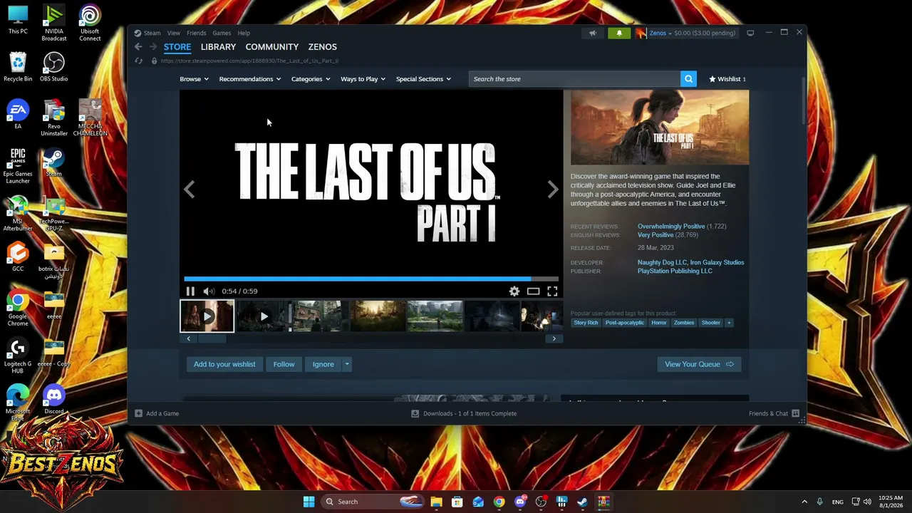Open the Help menu
The image size is (912, 513).
point(244,33)
